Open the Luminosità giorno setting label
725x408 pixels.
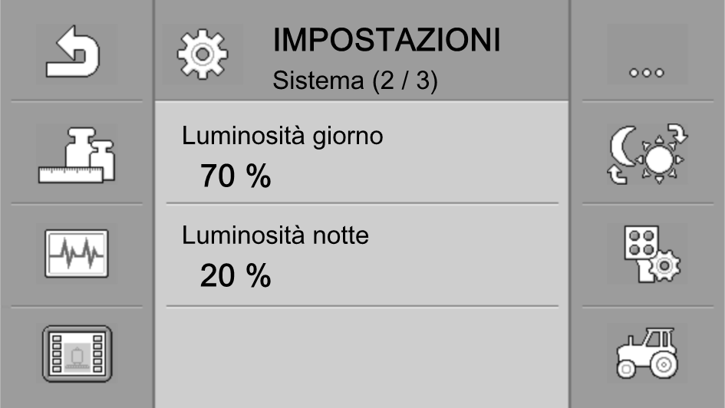point(282,137)
